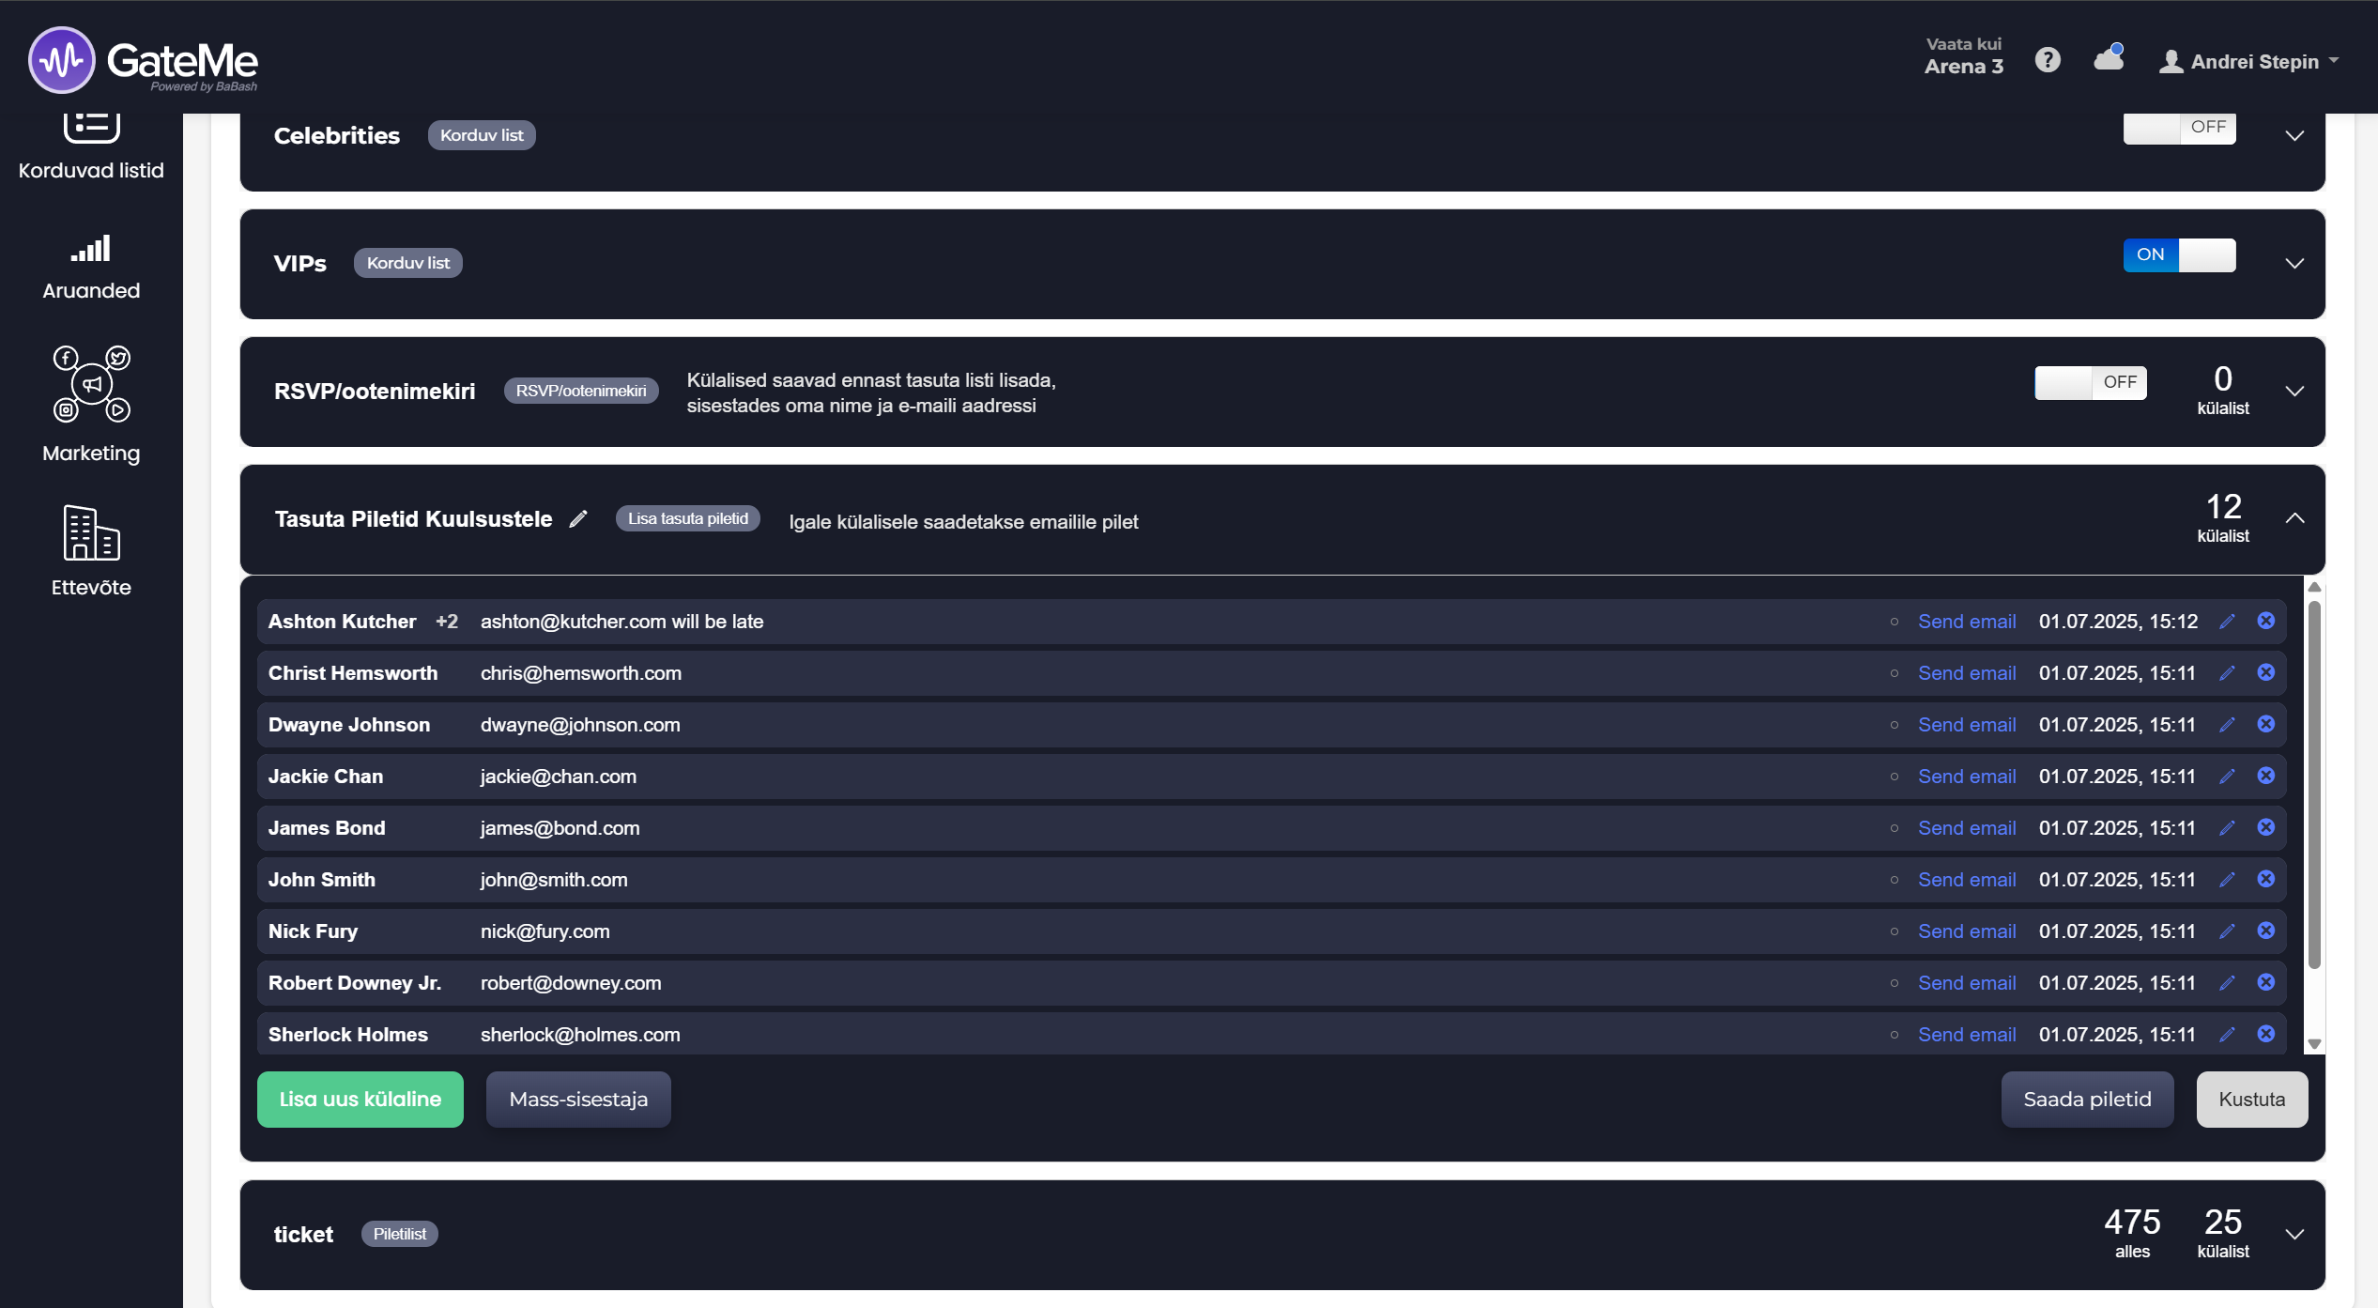Edit Jackie Chan guest entry
Screen dimensions: 2378x1308
coord(2227,777)
